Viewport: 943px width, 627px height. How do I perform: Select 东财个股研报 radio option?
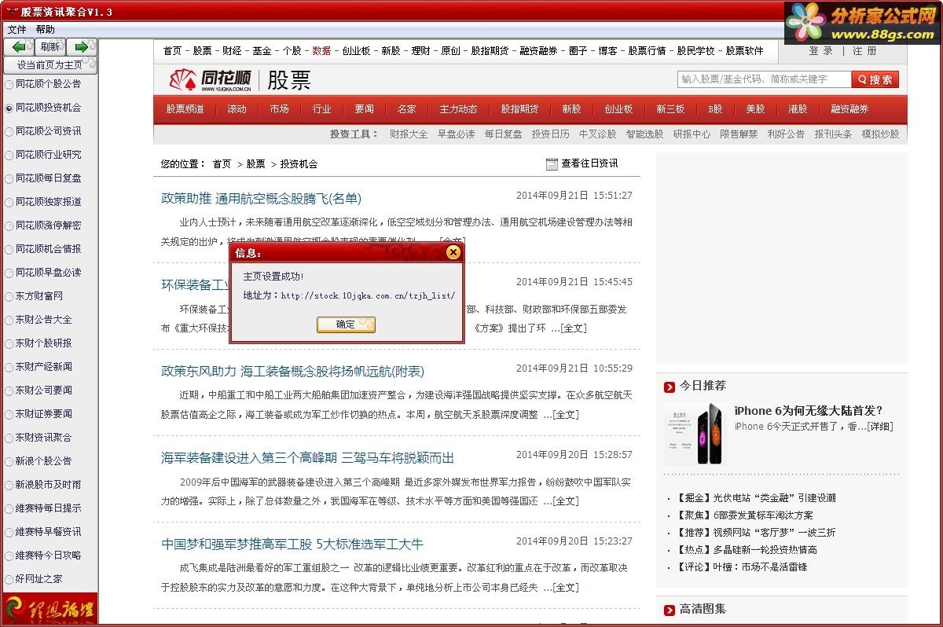39,343
